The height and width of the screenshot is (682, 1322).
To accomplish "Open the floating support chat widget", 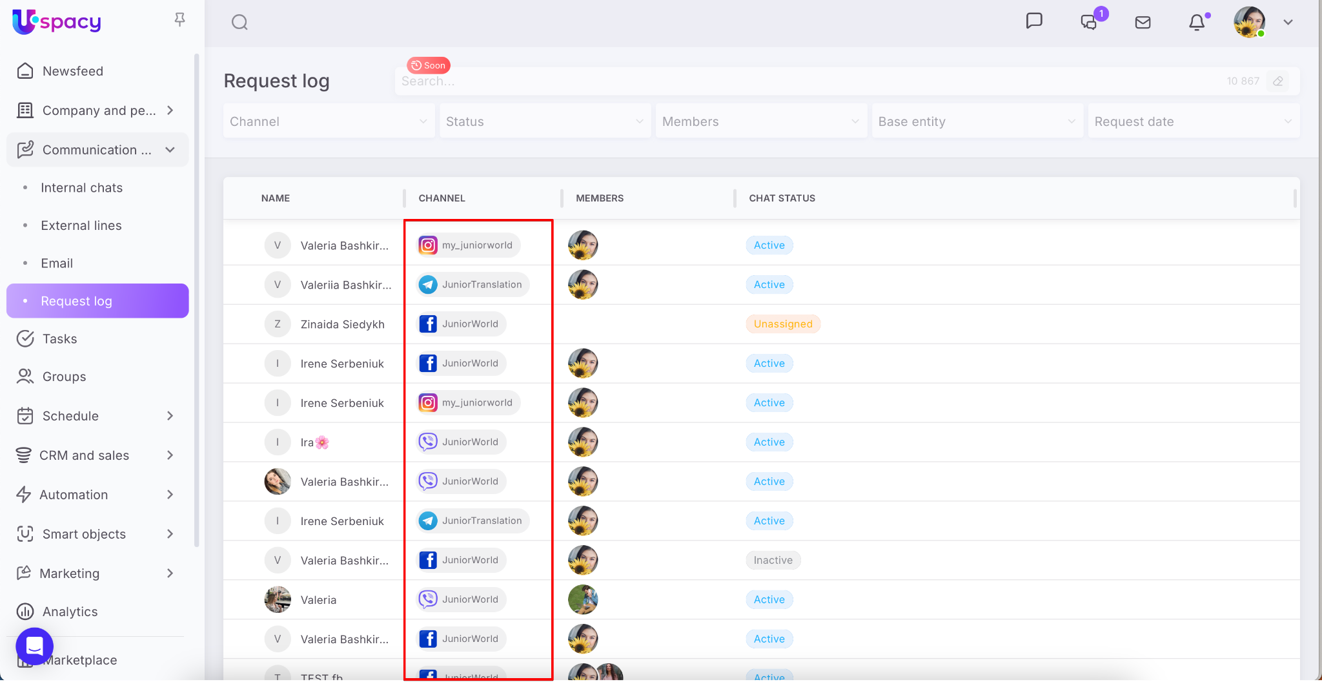I will tap(35, 646).
